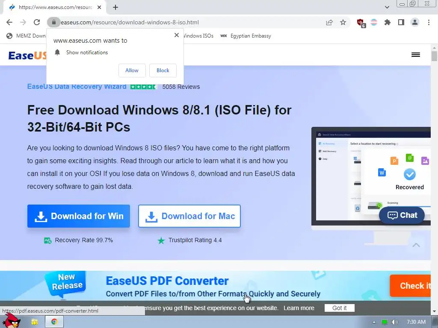Click Download for Win button
Screen dimensions: 438x328
click(79, 216)
